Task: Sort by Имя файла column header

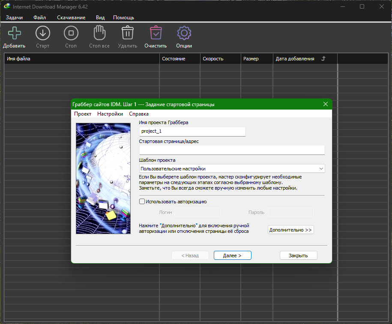Action: (x=82, y=59)
